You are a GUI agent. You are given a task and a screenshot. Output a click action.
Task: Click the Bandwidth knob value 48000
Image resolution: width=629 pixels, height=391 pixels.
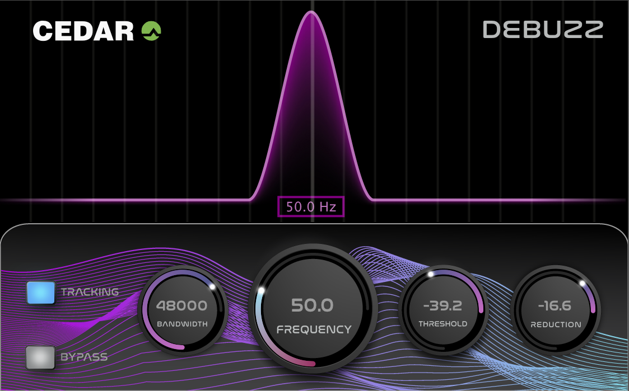pos(181,306)
